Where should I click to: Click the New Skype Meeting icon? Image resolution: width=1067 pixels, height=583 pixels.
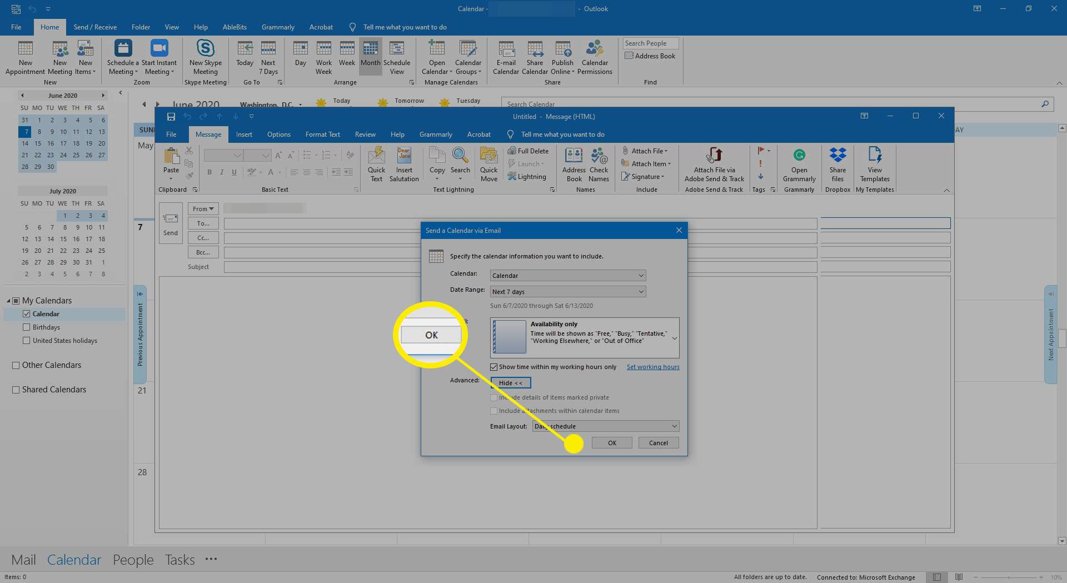[205, 58]
